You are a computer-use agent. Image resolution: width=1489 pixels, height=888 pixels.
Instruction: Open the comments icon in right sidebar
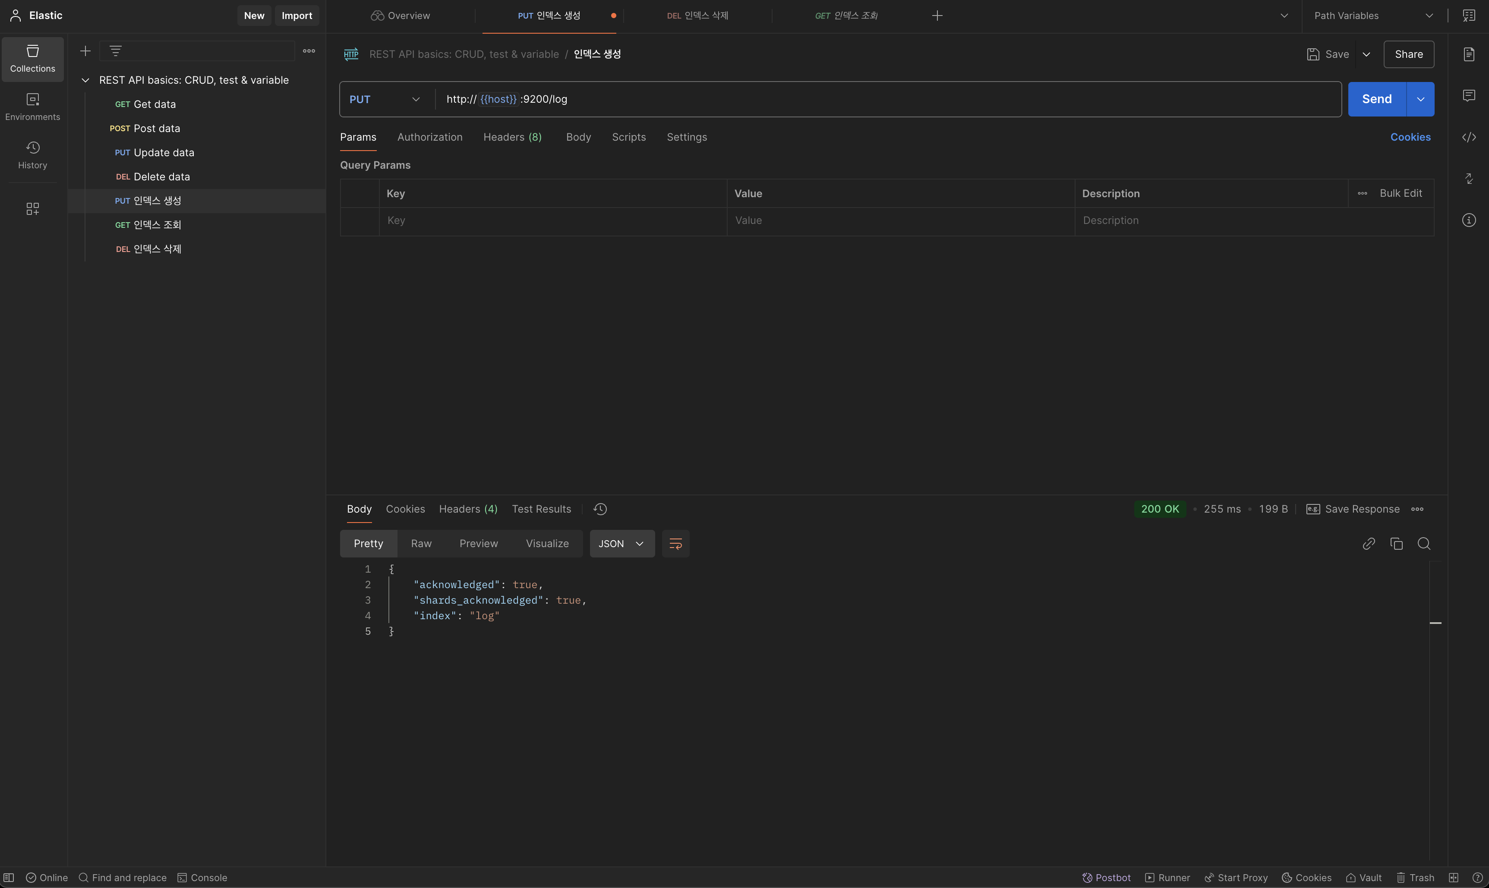pyautogui.click(x=1469, y=96)
